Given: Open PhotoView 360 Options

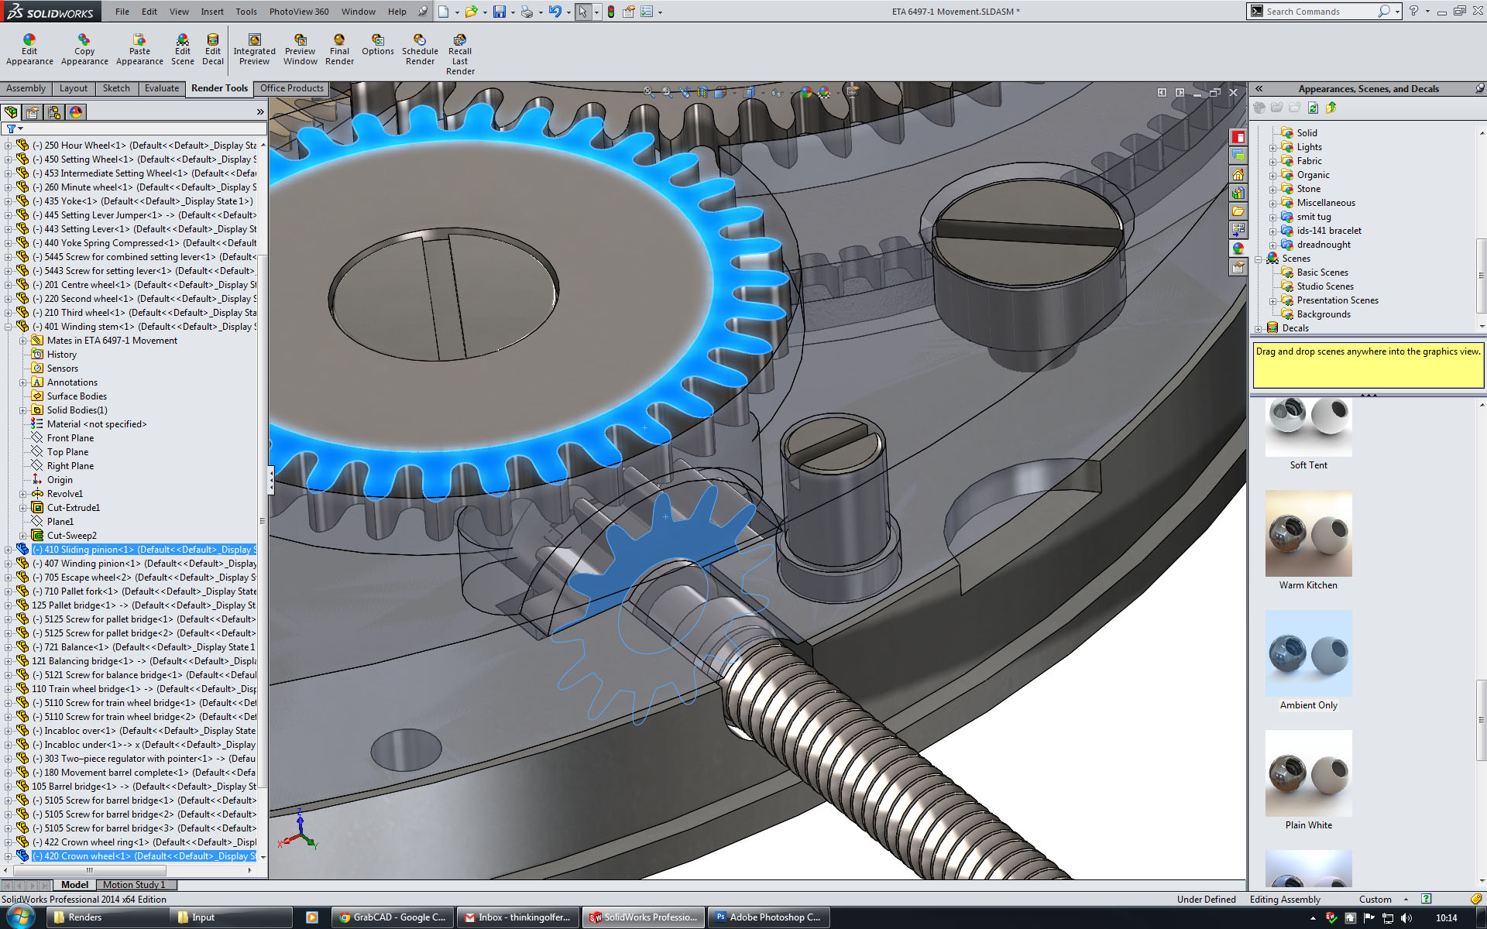Looking at the screenshot, I should click(x=377, y=45).
